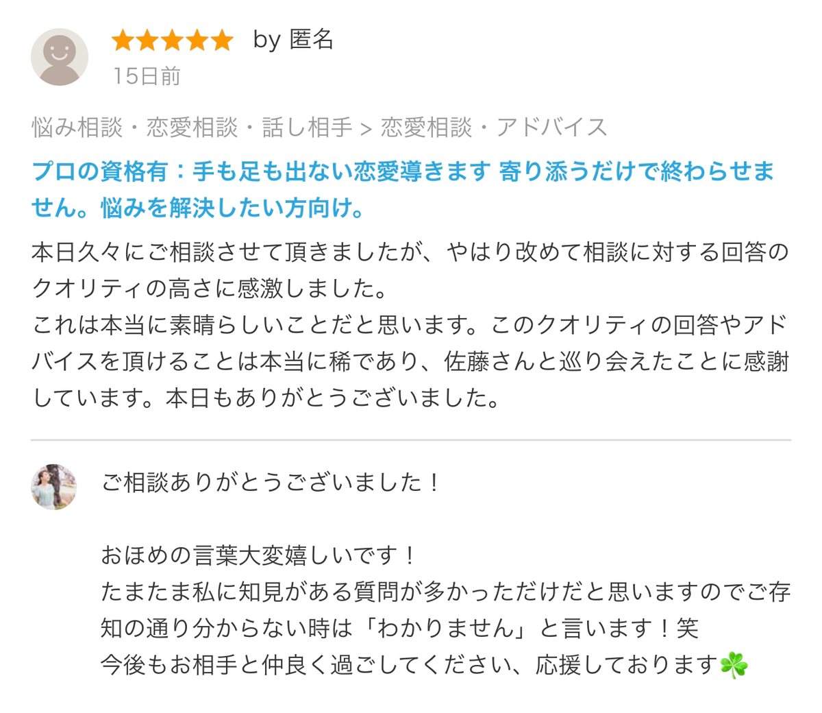Click the third orange rating star
The image size is (822, 713).
(x=173, y=41)
